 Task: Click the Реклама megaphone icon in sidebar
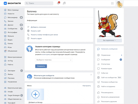5,78
